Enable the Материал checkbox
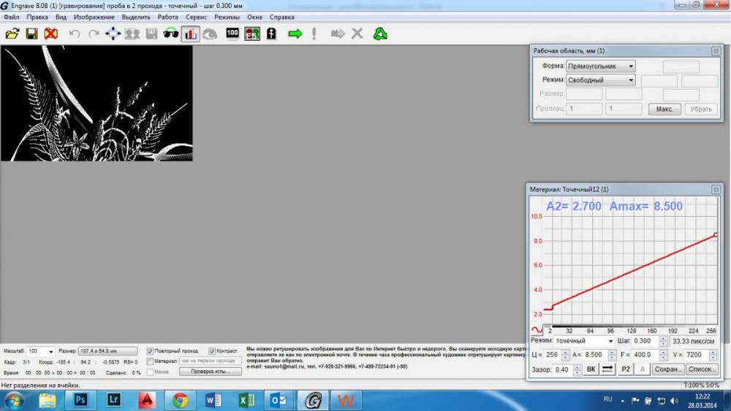The image size is (731, 411). tap(150, 361)
